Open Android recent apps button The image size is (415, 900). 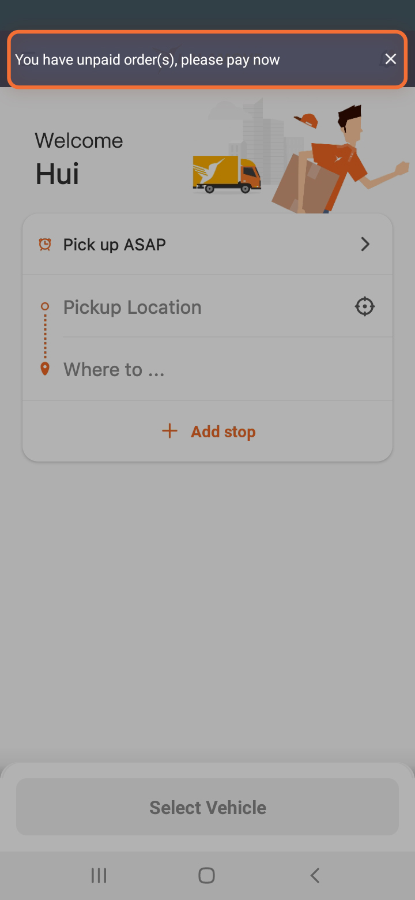click(x=99, y=876)
